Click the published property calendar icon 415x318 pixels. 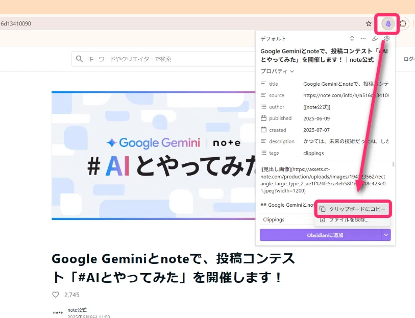tap(263, 118)
